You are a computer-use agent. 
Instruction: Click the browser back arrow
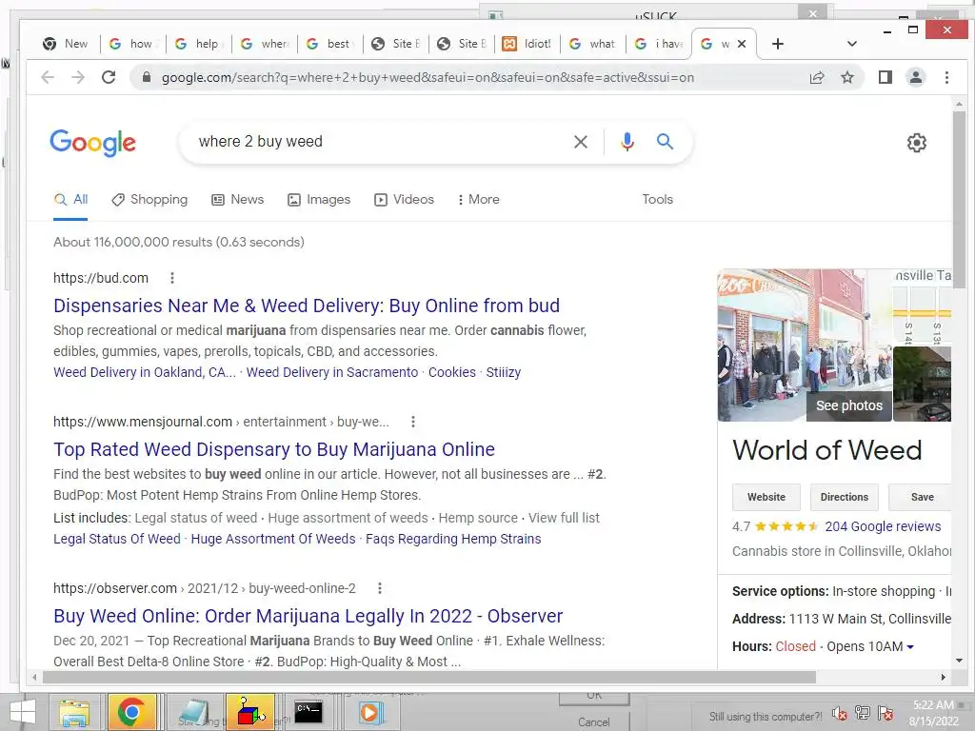pyautogui.click(x=48, y=77)
